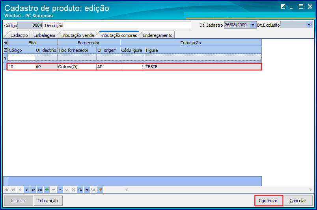Go to the next record
This screenshot has width=317, height=210.
(26, 190)
